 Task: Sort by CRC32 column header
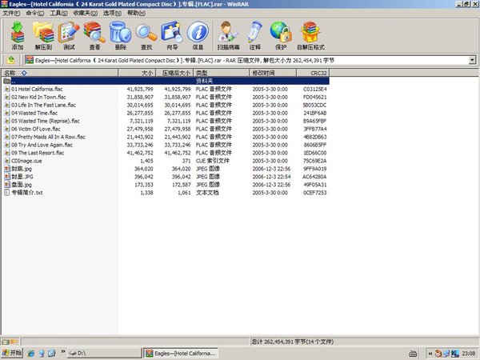[313, 73]
